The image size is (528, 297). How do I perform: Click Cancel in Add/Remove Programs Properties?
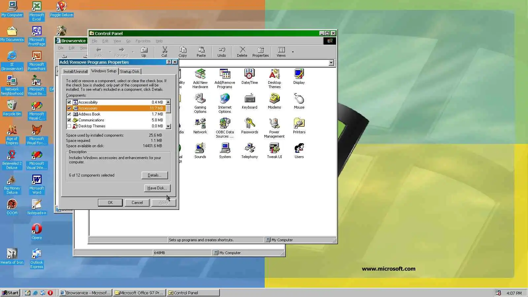click(x=137, y=203)
